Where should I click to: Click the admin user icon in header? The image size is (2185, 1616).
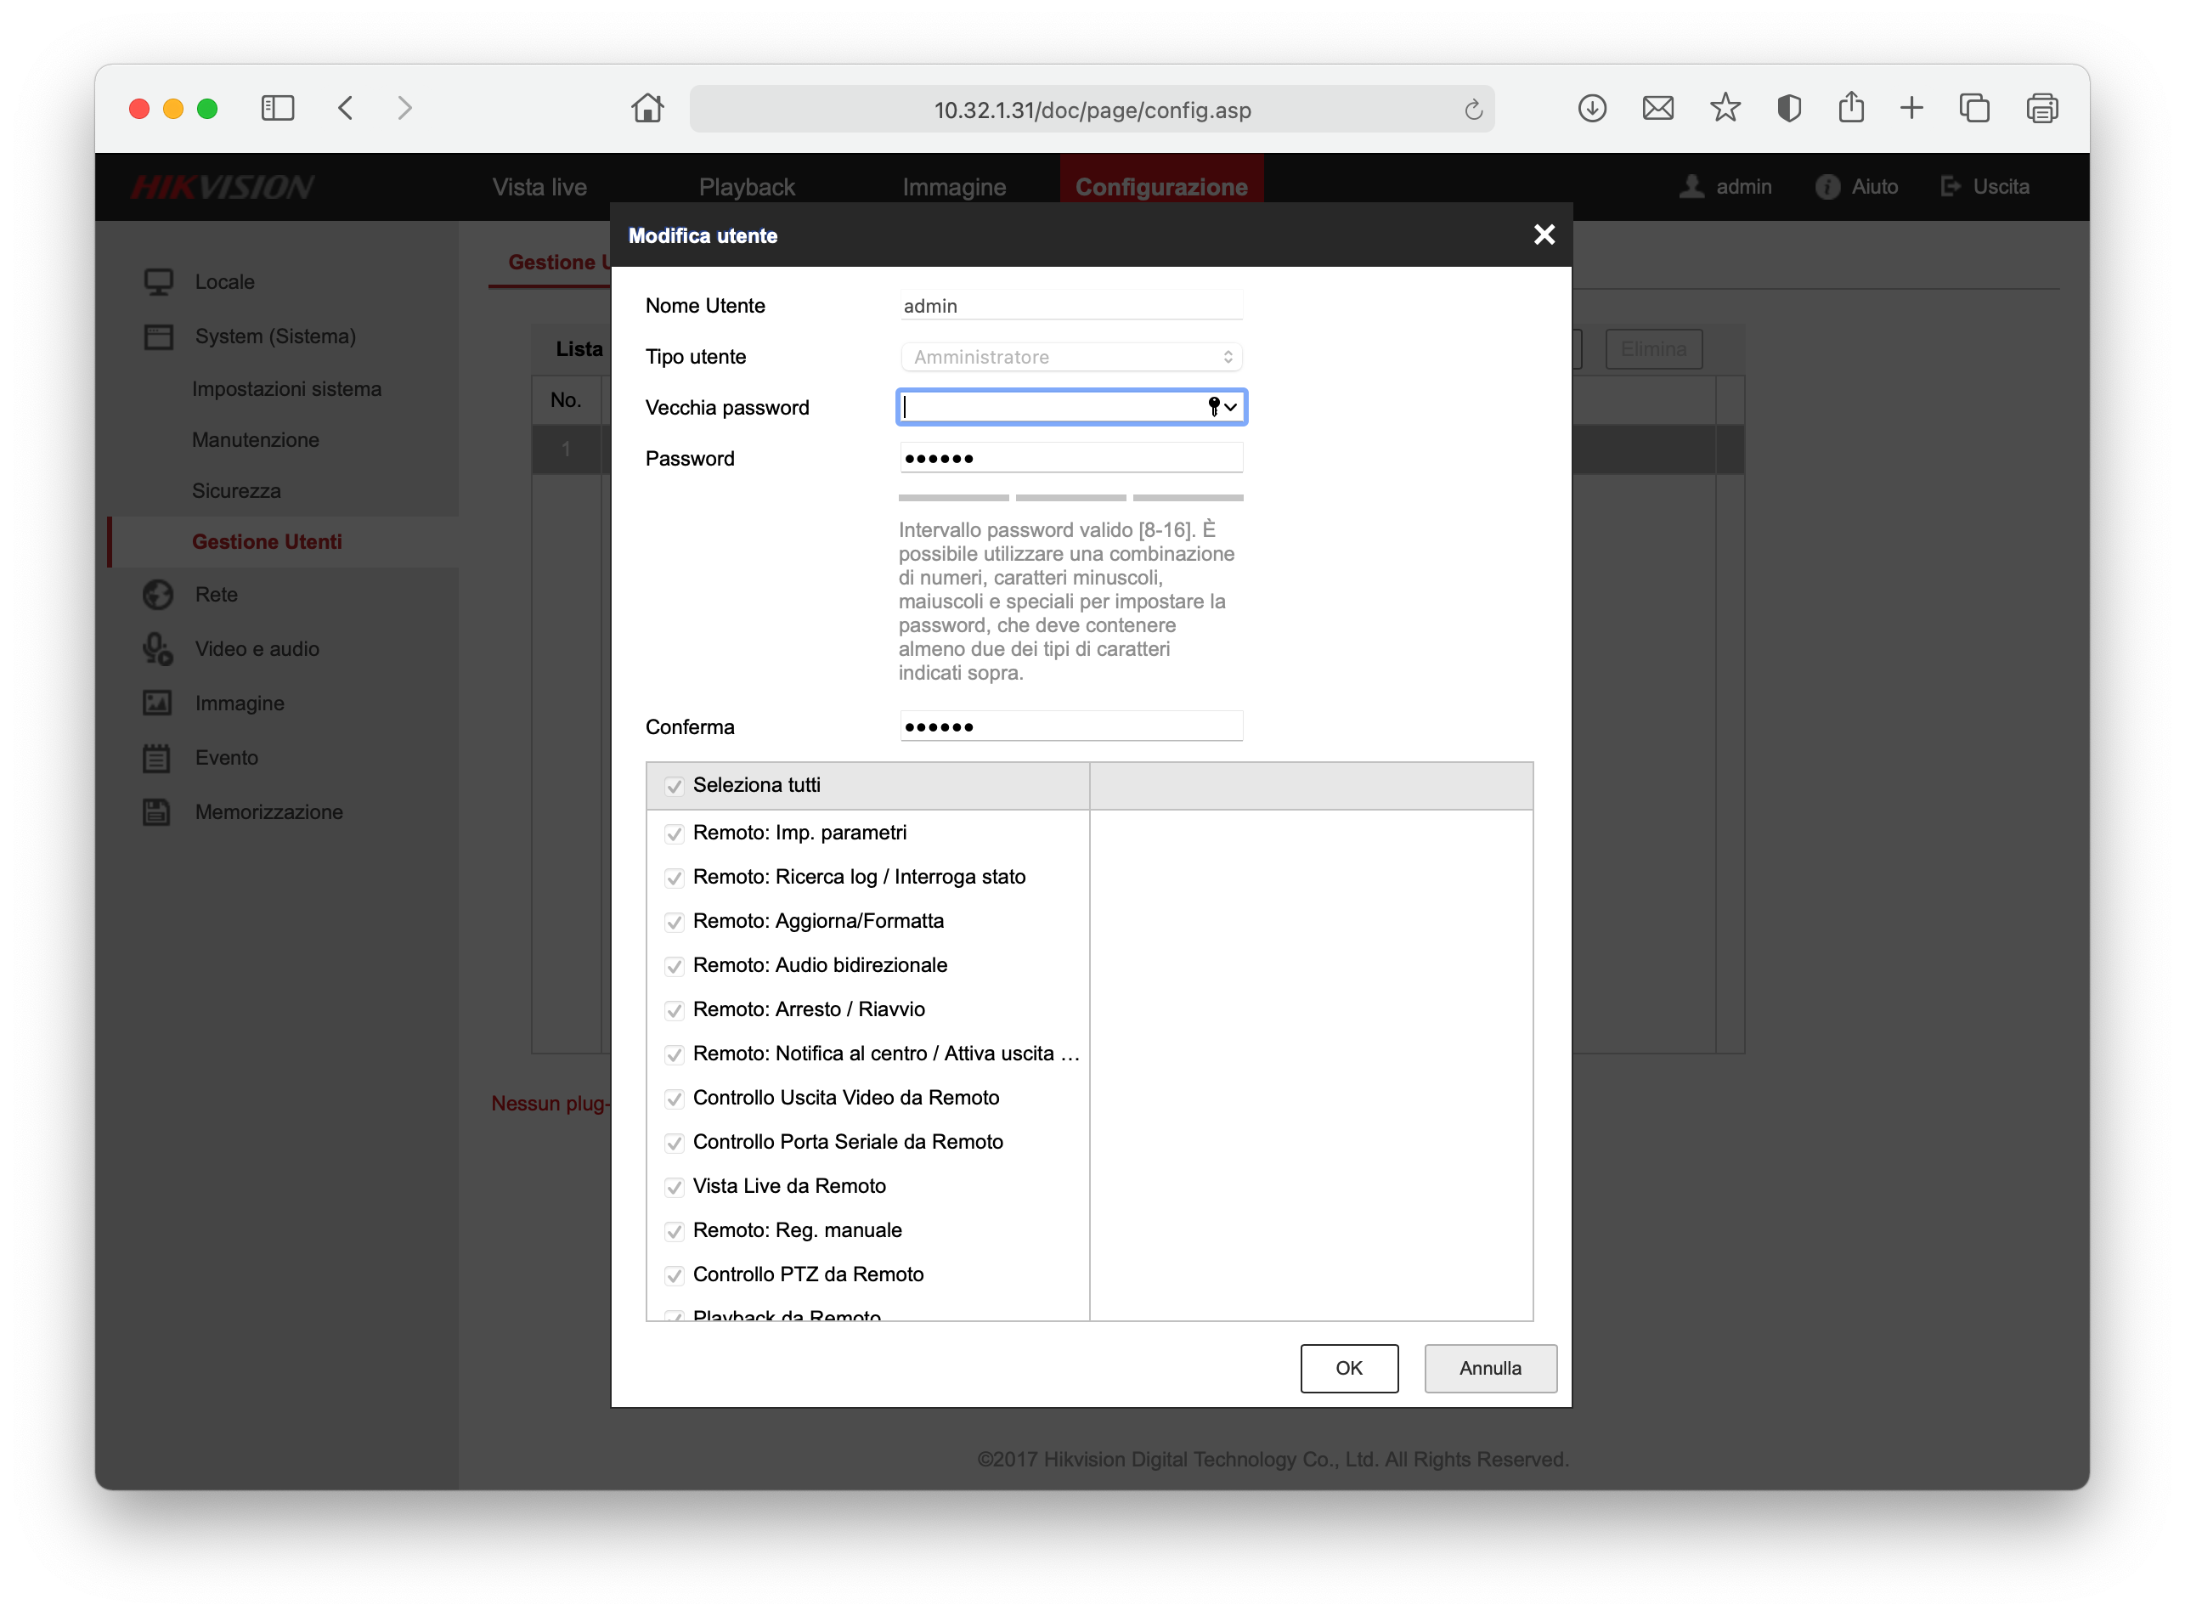click(1692, 186)
